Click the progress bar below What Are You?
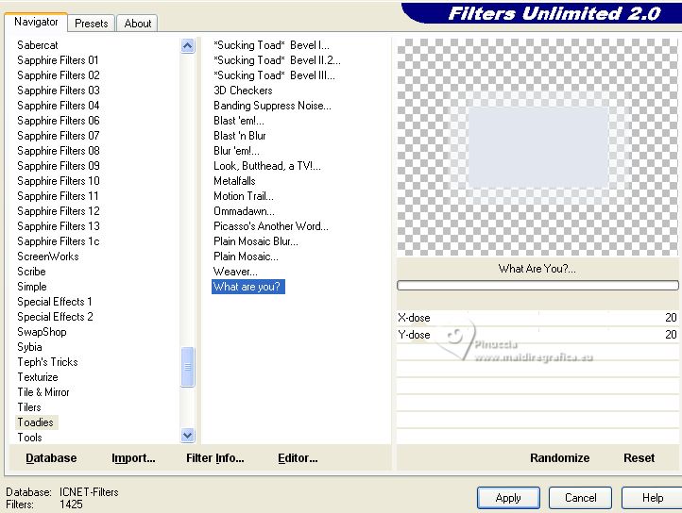682x513 pixels. (537, 286)
